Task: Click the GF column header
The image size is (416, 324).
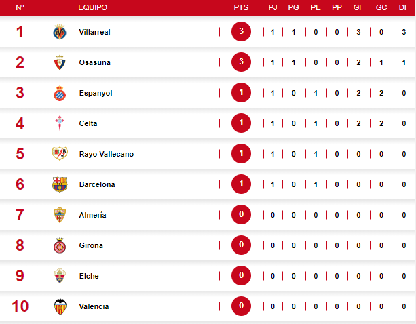Action: [x=358, y=7]
